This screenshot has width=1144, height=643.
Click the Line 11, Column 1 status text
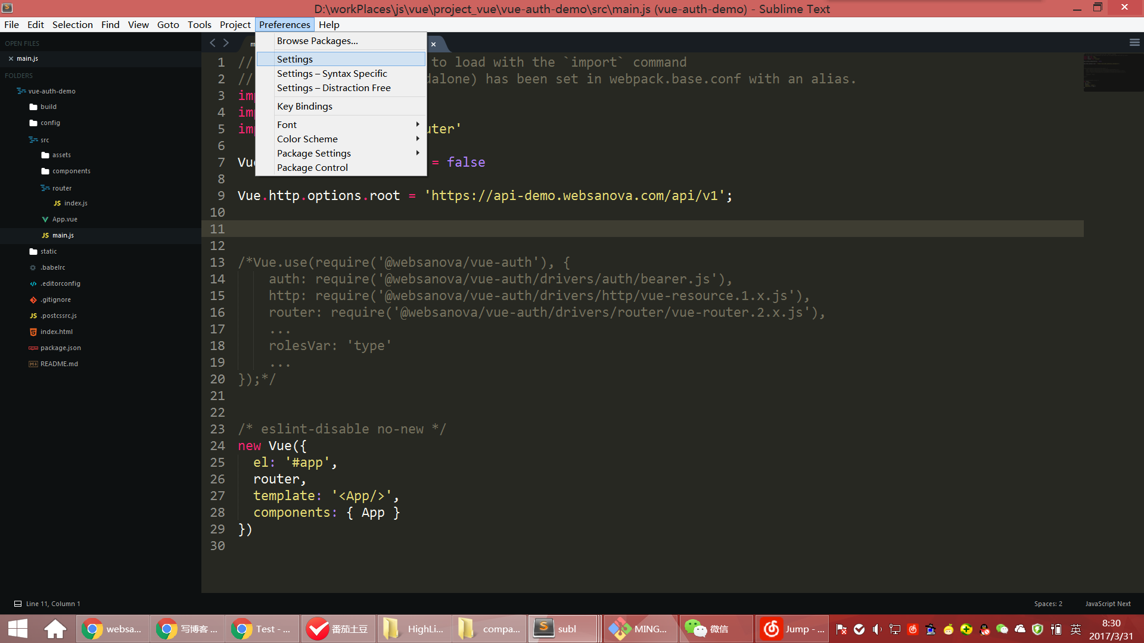coord(53,604)
